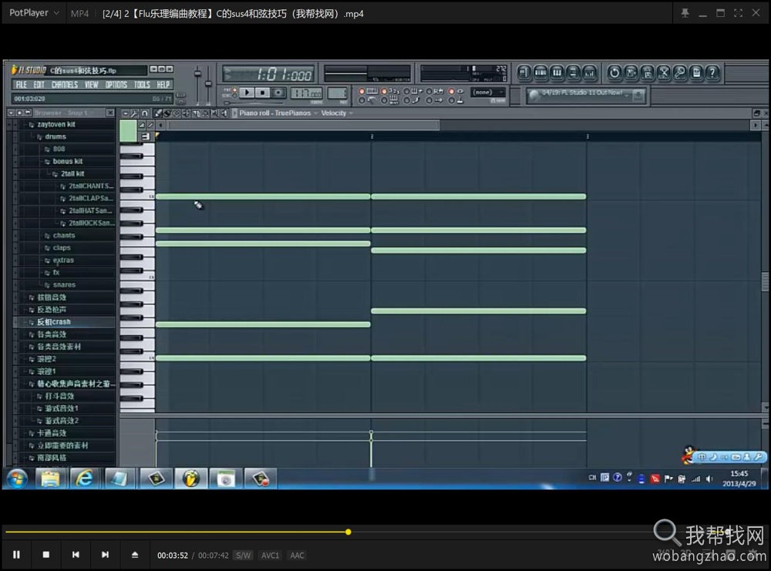
Task: Close the FL Studio browser panel
Action: (x=110, y=113)
